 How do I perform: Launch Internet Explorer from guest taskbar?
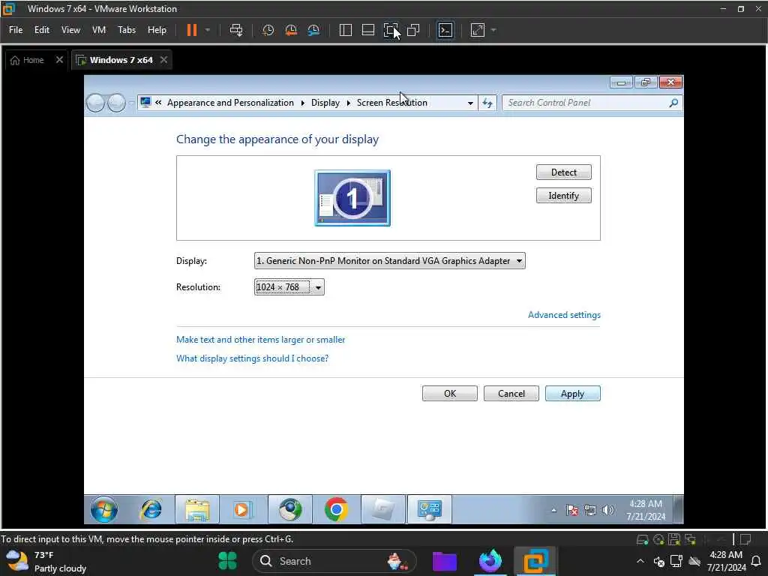coord(151,509)
